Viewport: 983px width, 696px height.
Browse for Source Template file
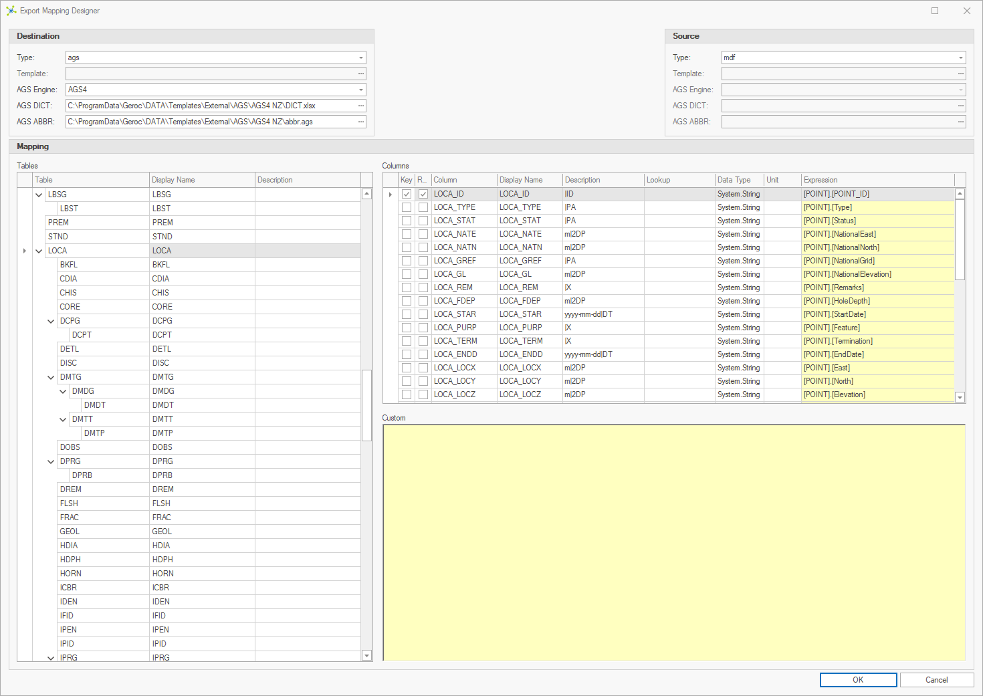tap(961, 74)
